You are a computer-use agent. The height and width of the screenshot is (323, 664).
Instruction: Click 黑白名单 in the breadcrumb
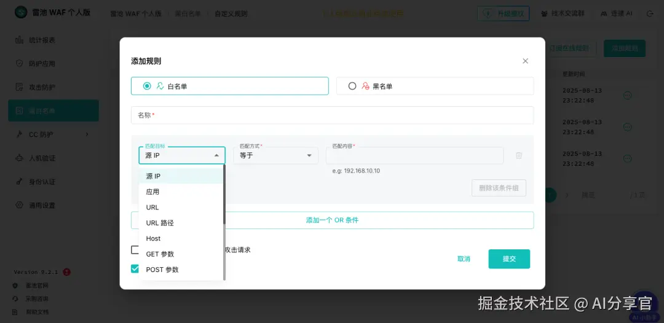click(x=188, y=14)
